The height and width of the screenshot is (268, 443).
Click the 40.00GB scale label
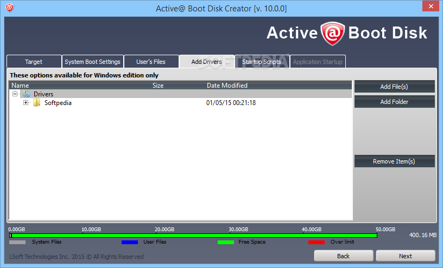(312, 229)
